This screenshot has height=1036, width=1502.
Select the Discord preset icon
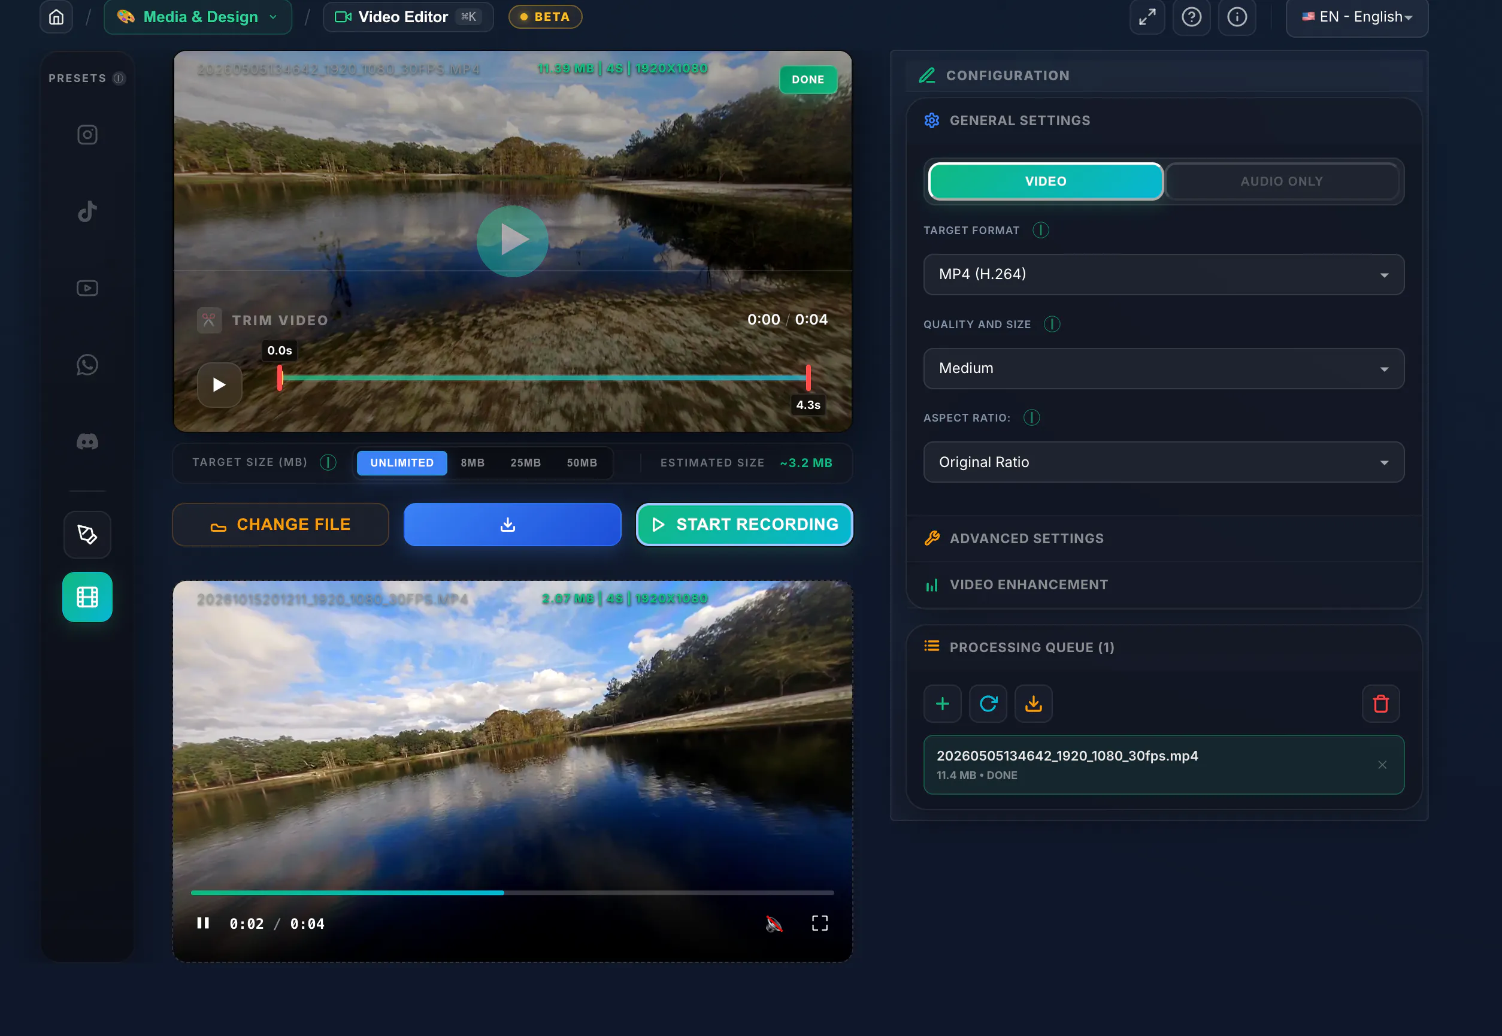coord(87,441)
